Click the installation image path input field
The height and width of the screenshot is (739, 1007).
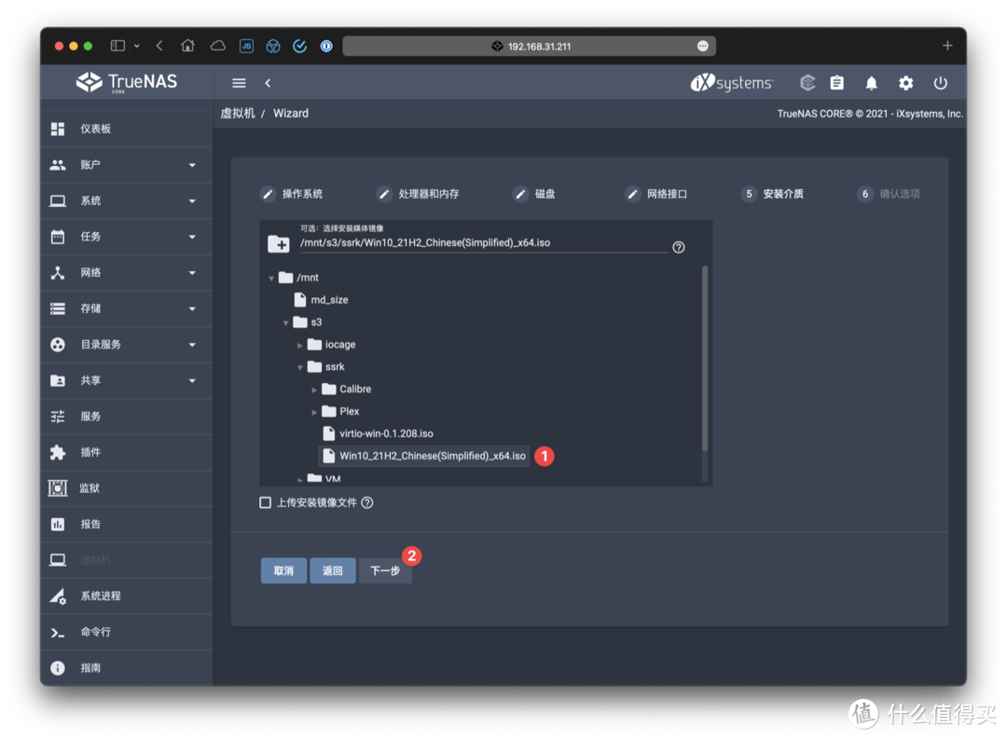tap(484, 243)
